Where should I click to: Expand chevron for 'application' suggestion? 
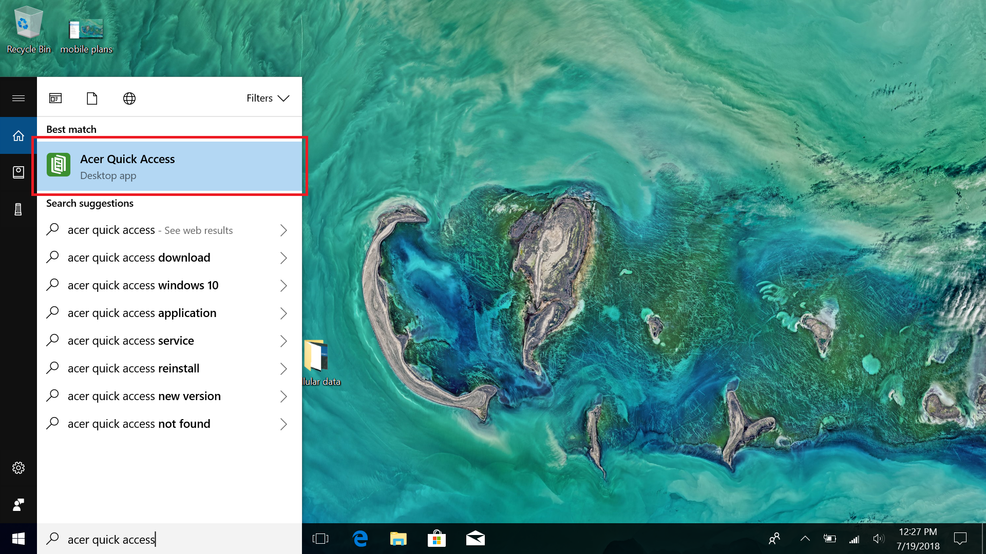click(x=283, y=313)
